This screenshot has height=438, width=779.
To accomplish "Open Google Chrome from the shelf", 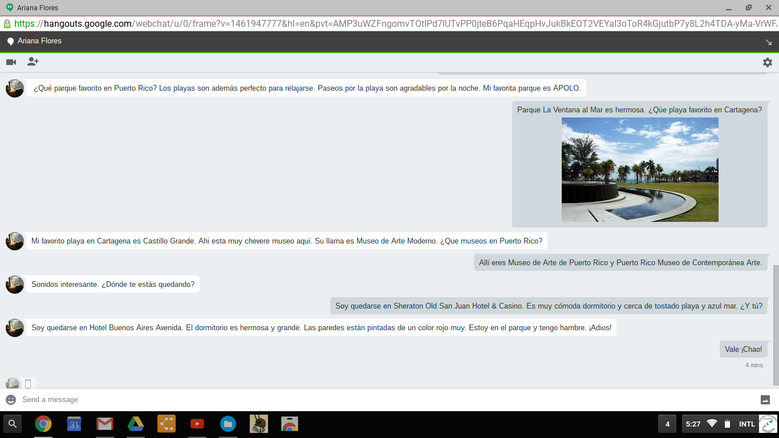I will click(43, 424).
